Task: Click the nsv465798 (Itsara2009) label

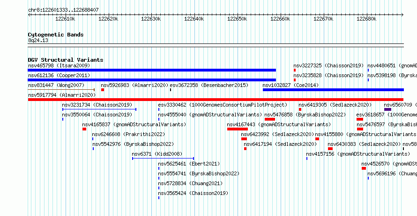Action: click(59, 65)
